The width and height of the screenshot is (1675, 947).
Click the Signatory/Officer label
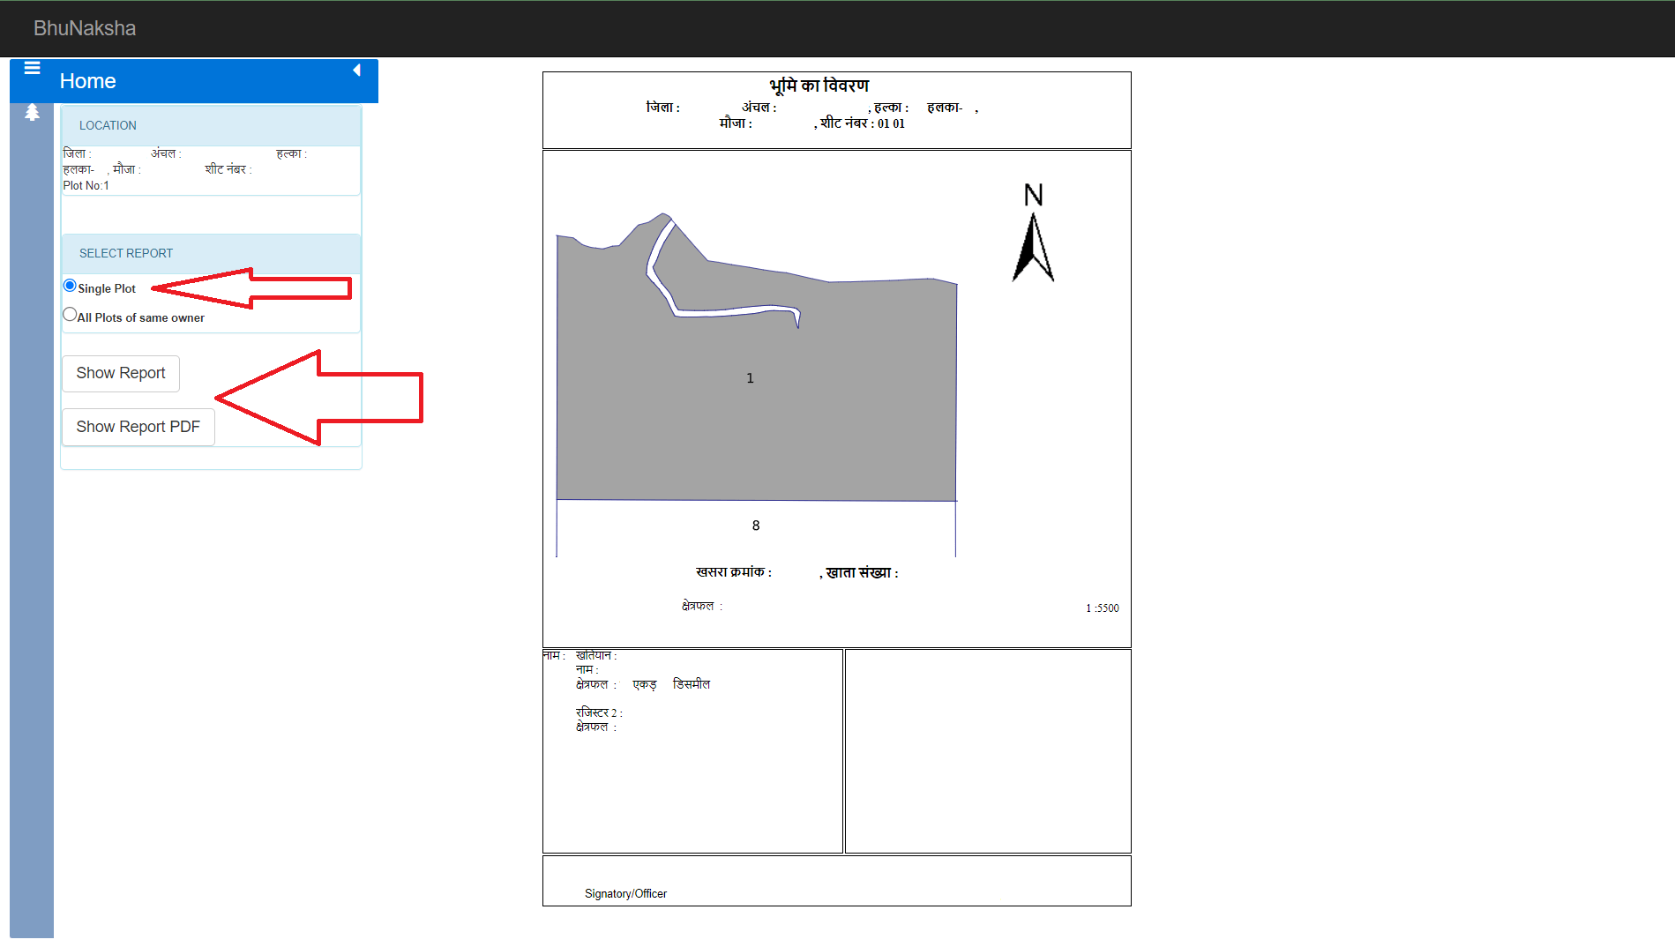[x=625, y=894]
